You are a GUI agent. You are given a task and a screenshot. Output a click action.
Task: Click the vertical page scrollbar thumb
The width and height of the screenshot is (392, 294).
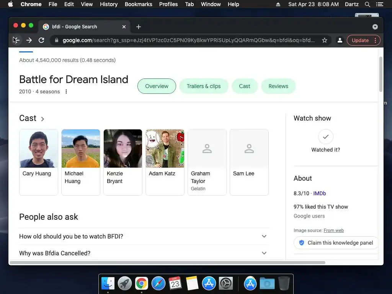coord(381,75)
